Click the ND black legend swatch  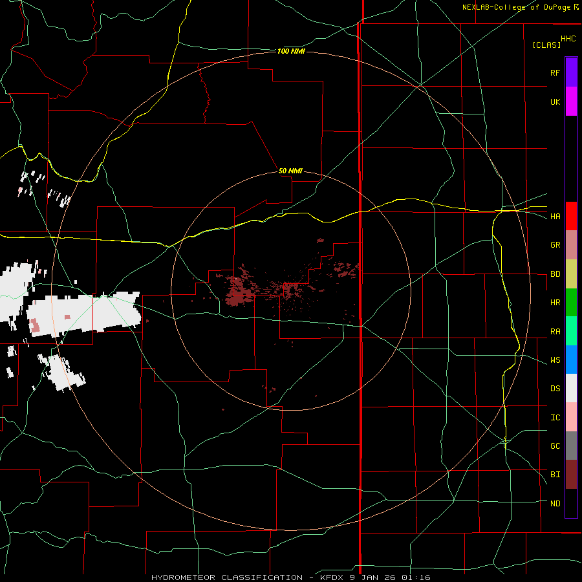coord(571,503)
